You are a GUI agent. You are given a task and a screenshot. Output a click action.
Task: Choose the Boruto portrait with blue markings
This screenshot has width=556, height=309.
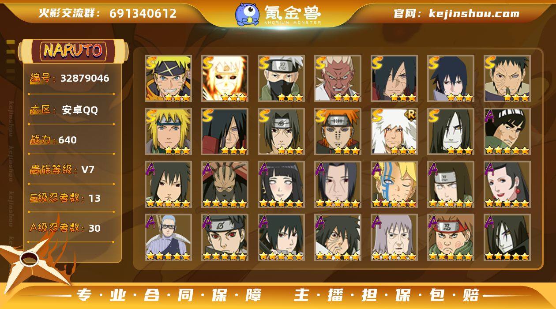[x=394, y=185]
